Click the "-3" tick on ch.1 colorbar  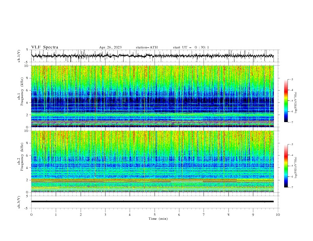point(291,79)
